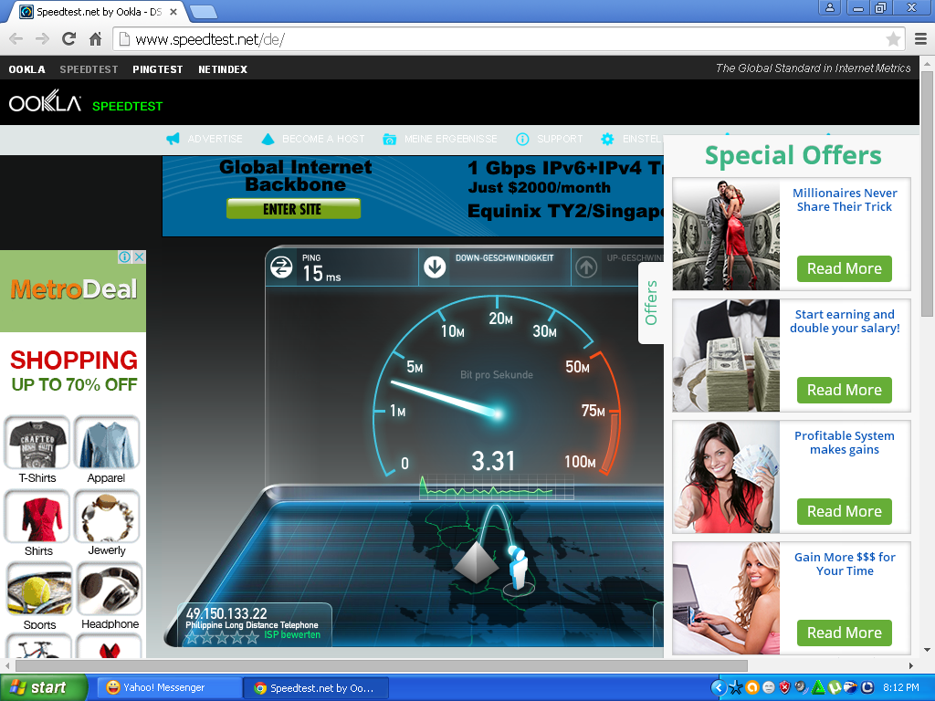
Task: Click the green ENTER SITE button
Action: click(x=293, y=209)
